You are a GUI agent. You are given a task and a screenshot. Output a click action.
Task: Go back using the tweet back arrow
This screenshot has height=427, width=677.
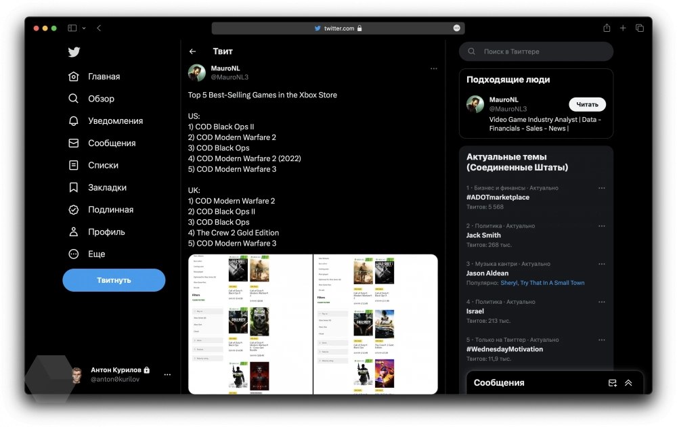click(193, 51)
